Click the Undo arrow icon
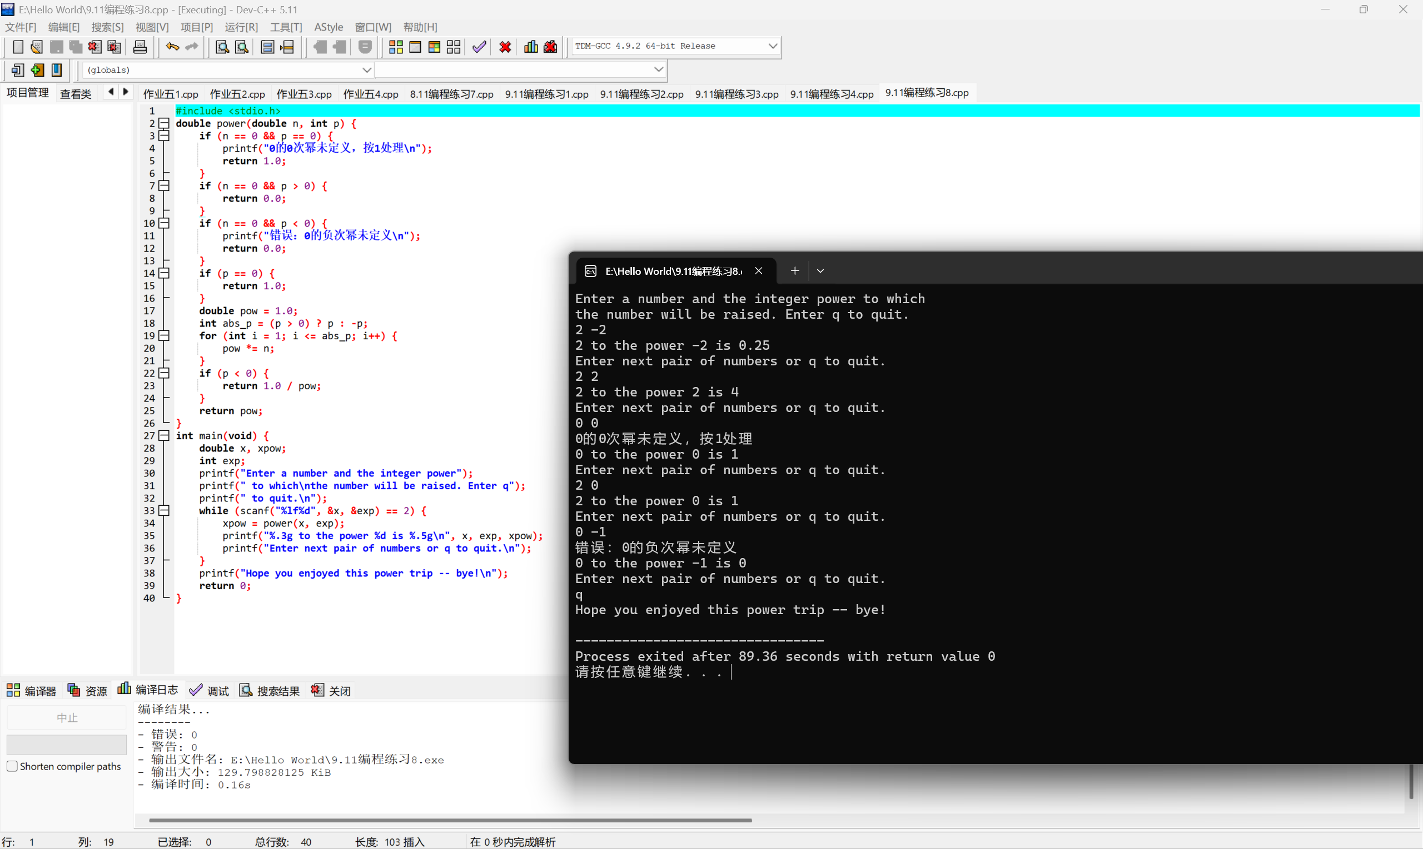This screenshot has width=1423, height=849. [172, 47]
